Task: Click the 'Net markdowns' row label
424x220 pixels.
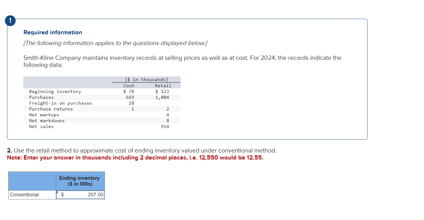Action: [x=47, y=121]
